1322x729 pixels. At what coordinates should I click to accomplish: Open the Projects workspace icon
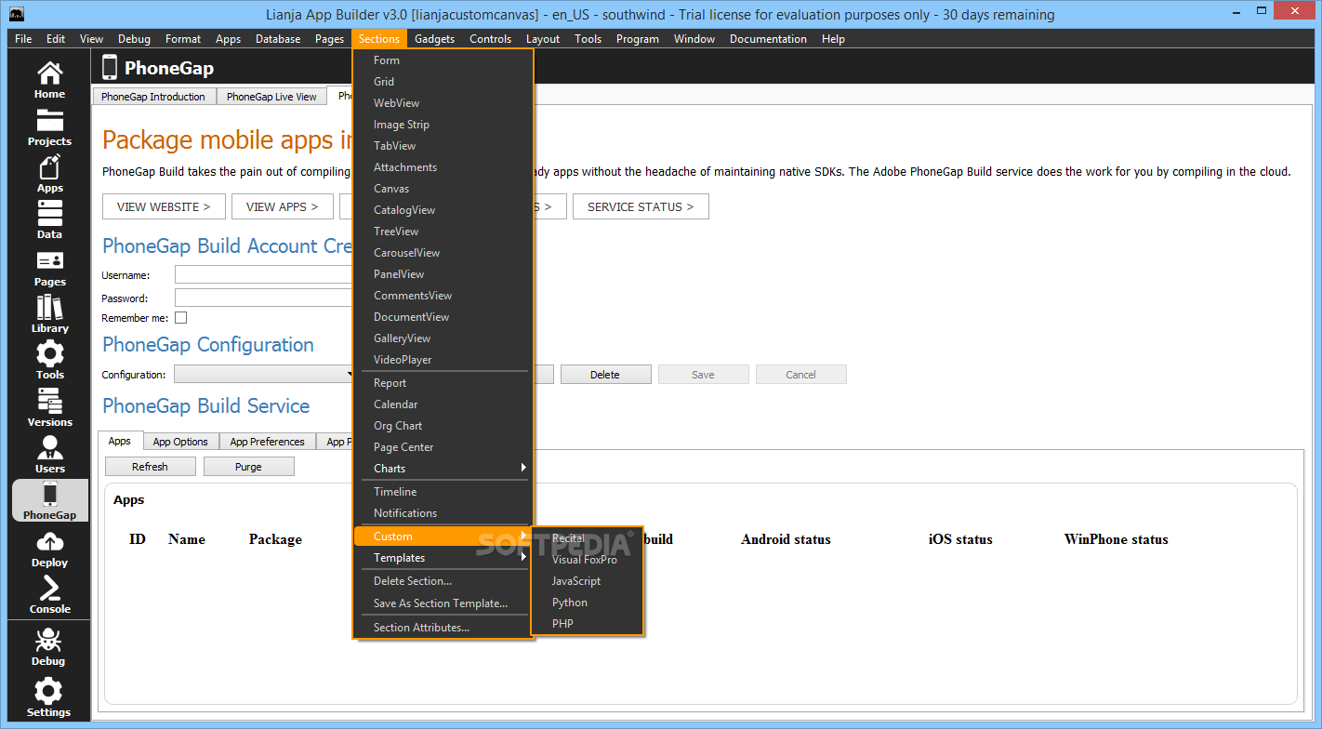pyautogui.click(x=49, y=127)
